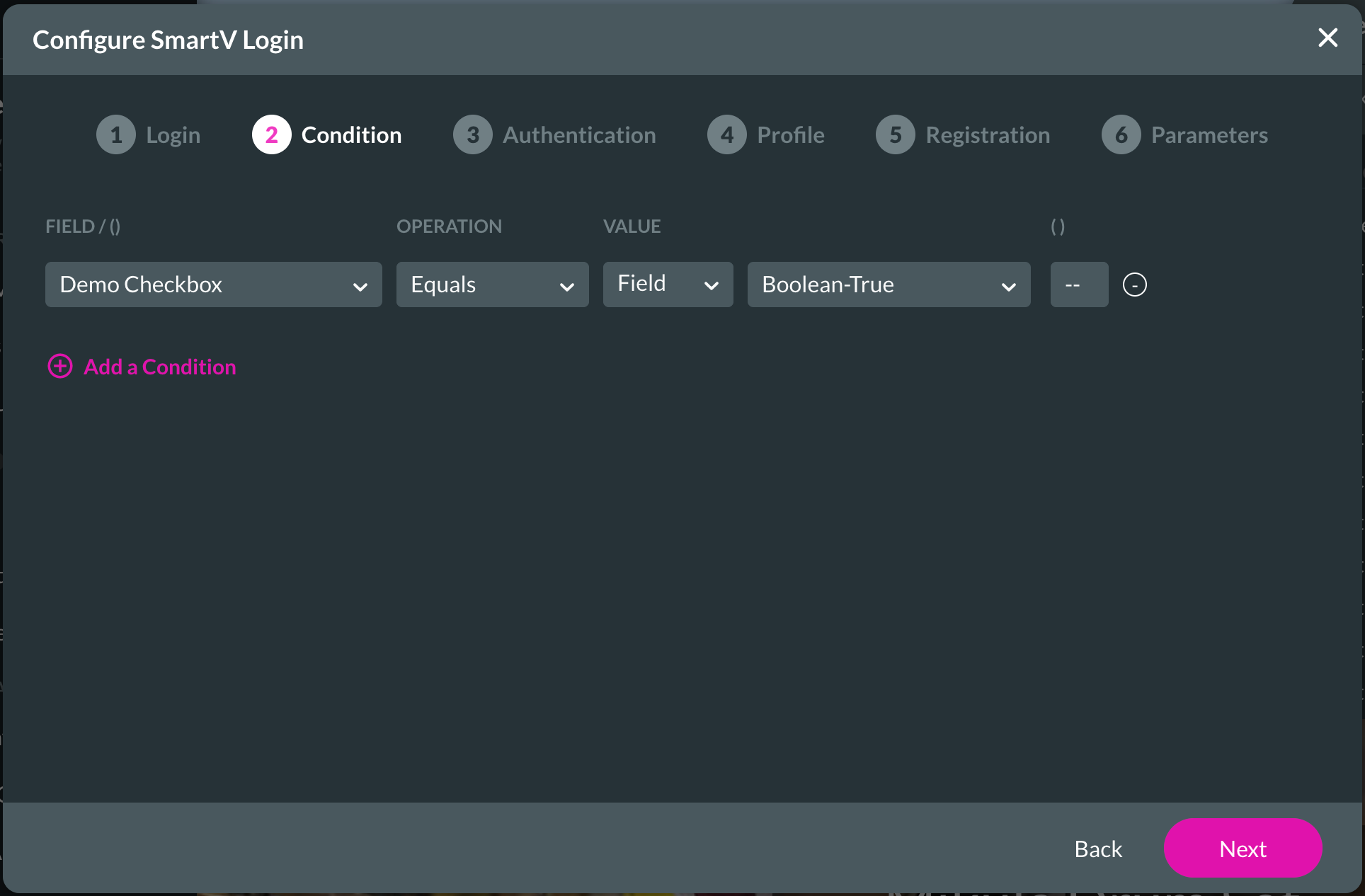Viewport: 1365px width, 896px height.
Task: Change the Equals operation dropdown
Action: 493,285
